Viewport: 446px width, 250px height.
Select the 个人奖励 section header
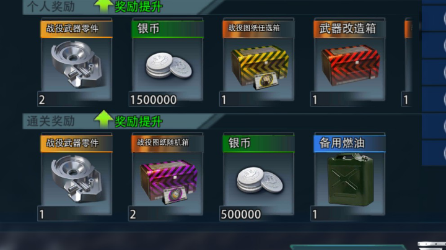(x=51, y=6)
